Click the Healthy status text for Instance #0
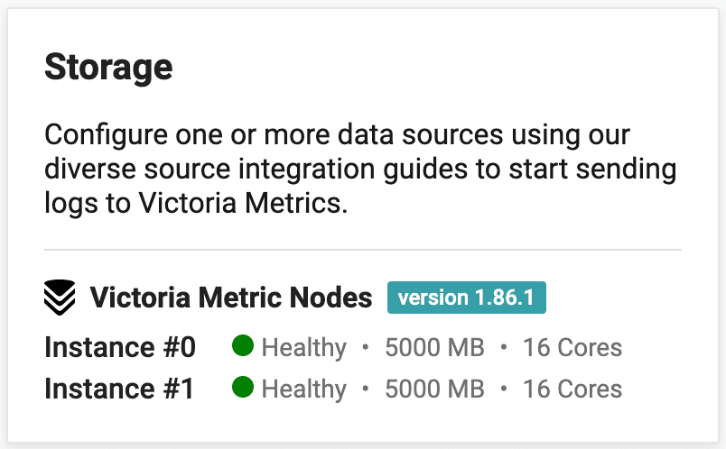 point(303,347)
